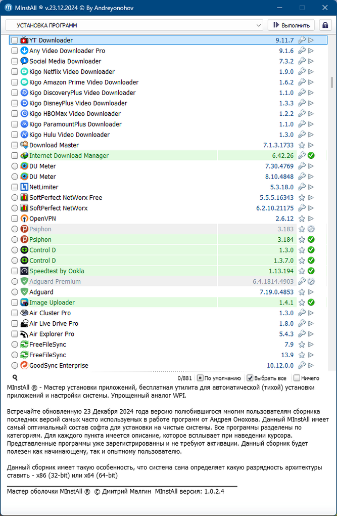337x516 pixels.
Task: Click the NetLimiter version 5.3.18.0
Action: pyautogui.click(x=282, y=187)
